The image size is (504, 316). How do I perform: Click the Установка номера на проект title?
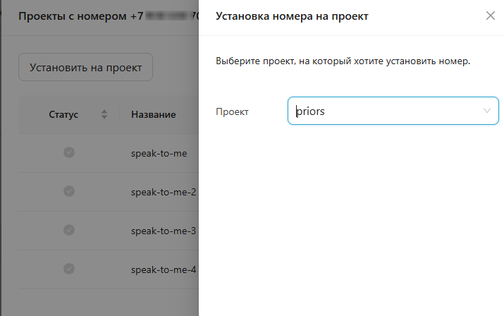pyautogui.click(x=291, y=16)
